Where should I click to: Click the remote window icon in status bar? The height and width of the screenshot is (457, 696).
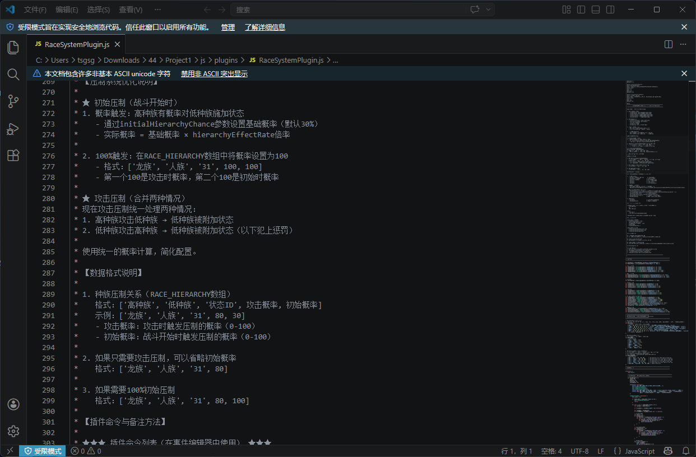(x=10, y=451)
